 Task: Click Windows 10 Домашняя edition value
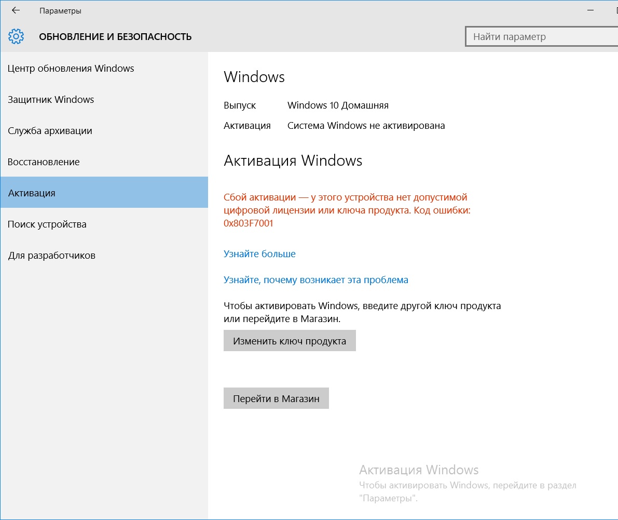coord(338,105)
